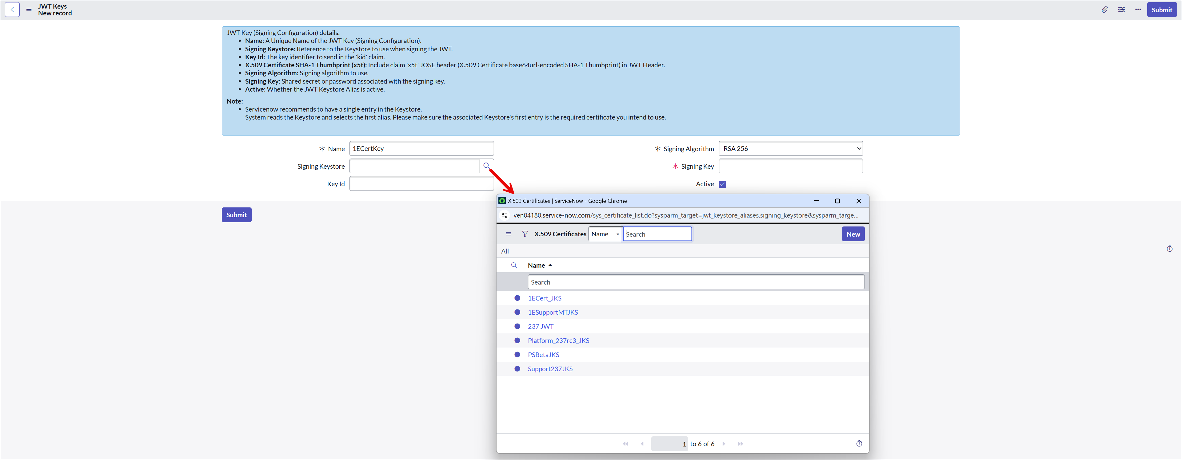Click the paperclip manage attachments icon
The height and width of the screenshot is (460, 1182).
point(1104,10)
